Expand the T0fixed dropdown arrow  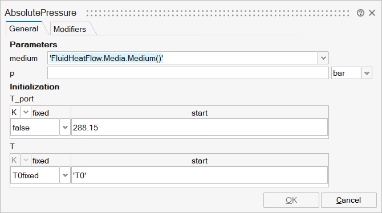click(65, 175)
